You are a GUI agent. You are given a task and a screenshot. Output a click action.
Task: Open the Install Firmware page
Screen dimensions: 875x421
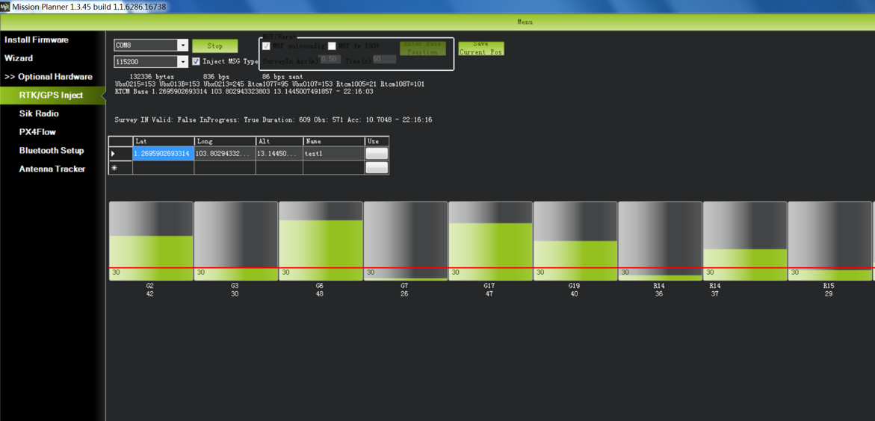pos(37,40)
